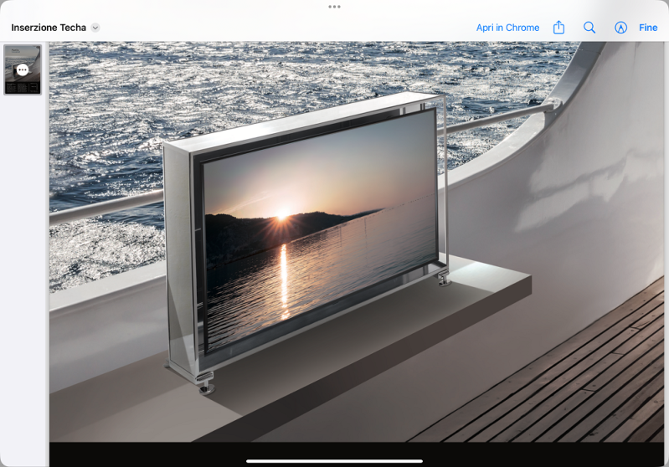Click the Inserzione Techa document title
The width and height of the screenshot is (669, 467).
click(49, 28)
